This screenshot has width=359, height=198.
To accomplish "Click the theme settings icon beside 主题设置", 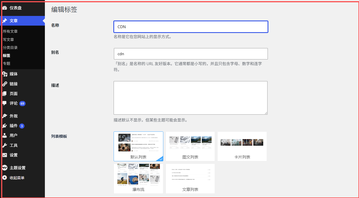I will (5, 168).
